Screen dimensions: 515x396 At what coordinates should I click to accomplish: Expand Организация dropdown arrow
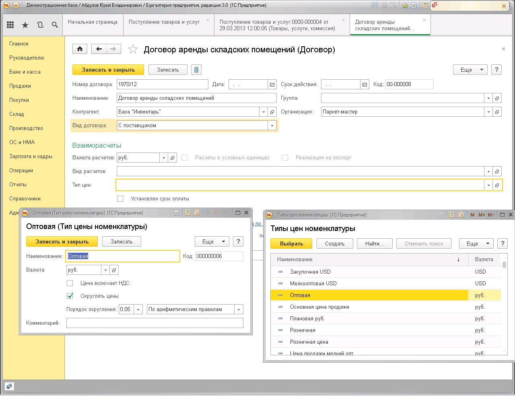coord(488,112)
